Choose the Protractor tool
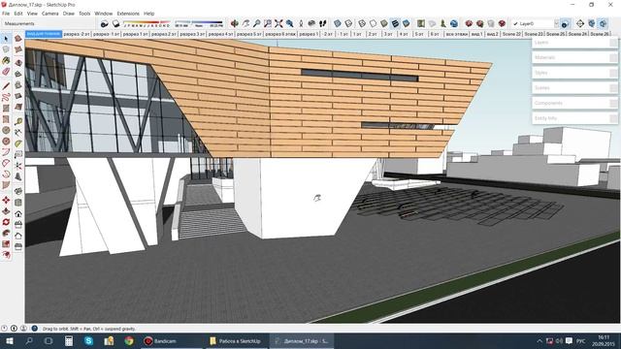 point(18,143)
